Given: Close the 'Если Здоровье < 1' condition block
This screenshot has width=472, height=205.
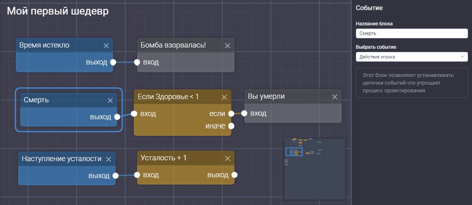Looking at the screenshot, I should tap(224, 97).
